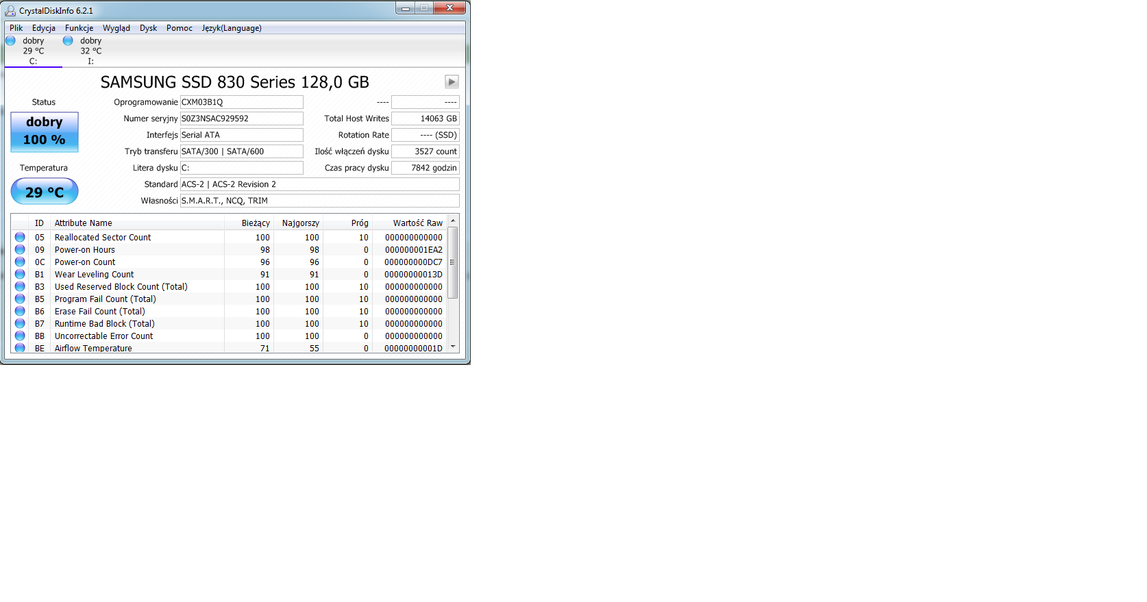Click raw value 000000000DC7
Image resolution: width=1147 pixels, height=602 pixels.
pos(413,262)
